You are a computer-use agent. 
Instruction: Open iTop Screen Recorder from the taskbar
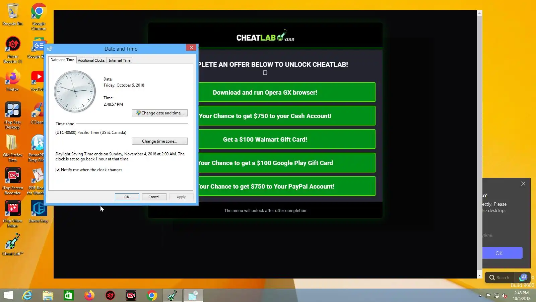click(131, 295)
